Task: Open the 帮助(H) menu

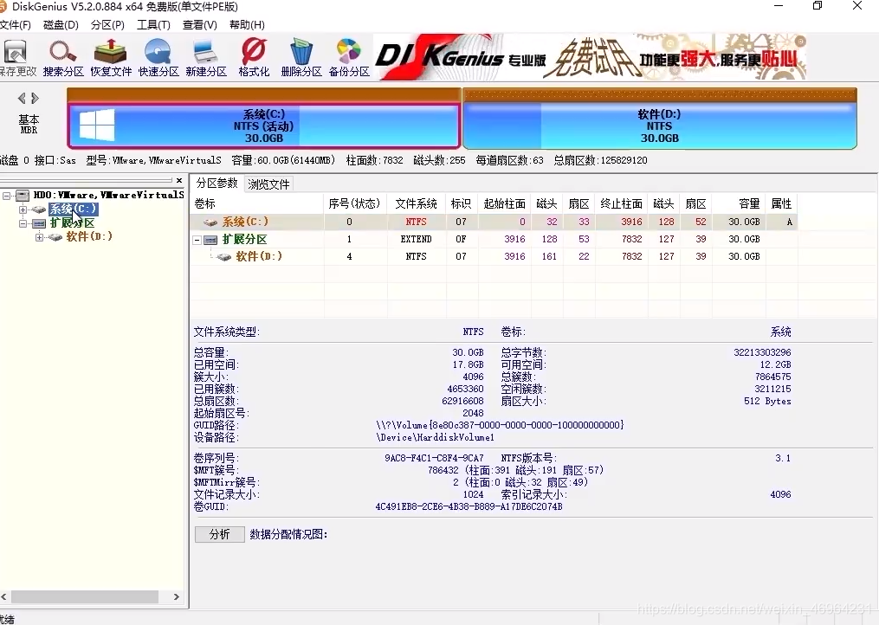Action: 247,24
